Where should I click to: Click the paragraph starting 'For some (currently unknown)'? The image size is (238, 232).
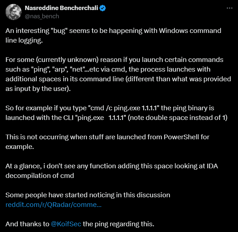click(x=118, y=74)
